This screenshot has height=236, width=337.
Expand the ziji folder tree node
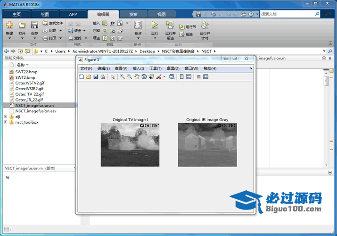click(x=5, y=117)
